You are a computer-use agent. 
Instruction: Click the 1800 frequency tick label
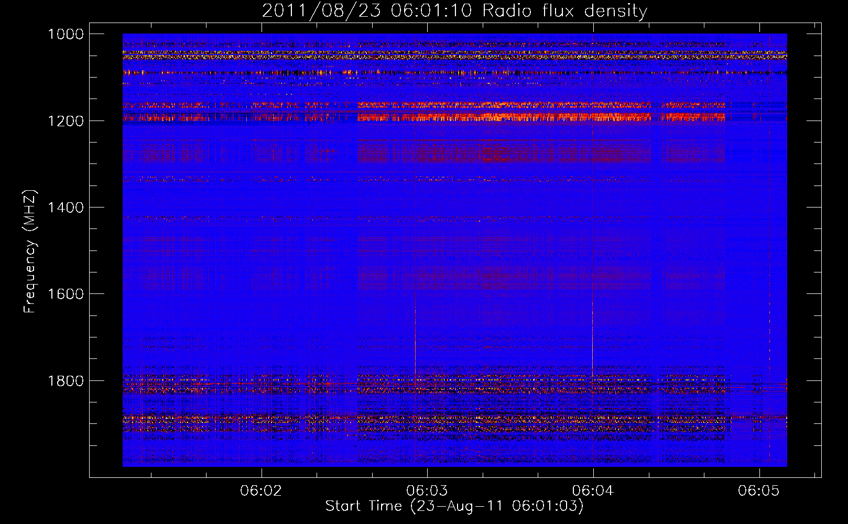66,381
